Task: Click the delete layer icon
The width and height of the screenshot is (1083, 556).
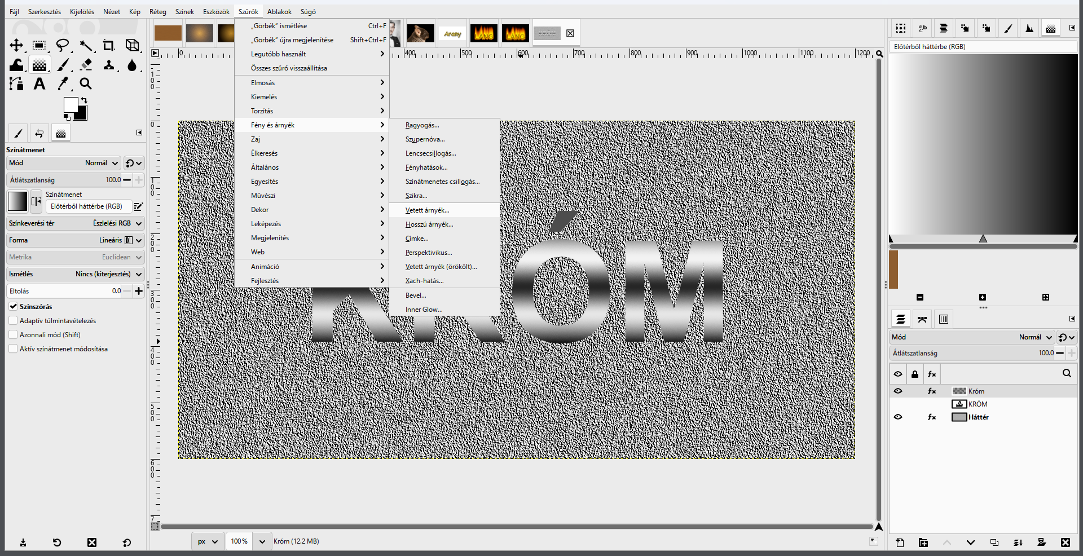Action: click(1065, 542)
